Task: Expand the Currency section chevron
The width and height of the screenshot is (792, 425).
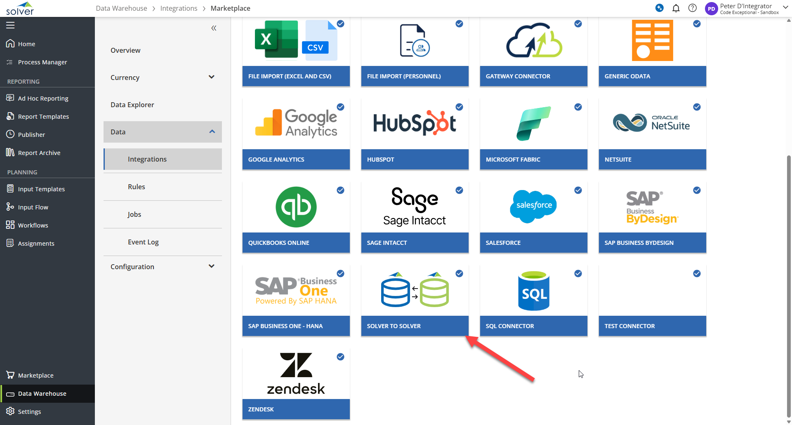Action: pyautogui.click(x=212, y=77)
